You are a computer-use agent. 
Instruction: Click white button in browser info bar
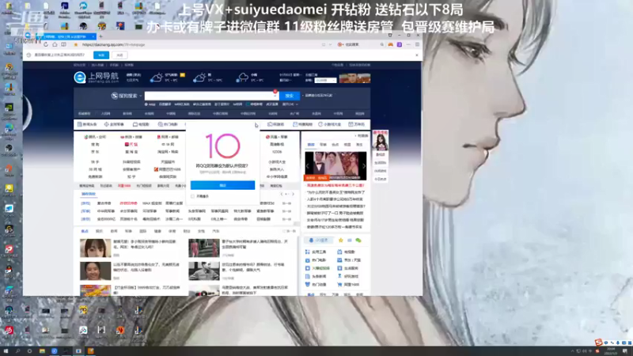tap(119, 55)
